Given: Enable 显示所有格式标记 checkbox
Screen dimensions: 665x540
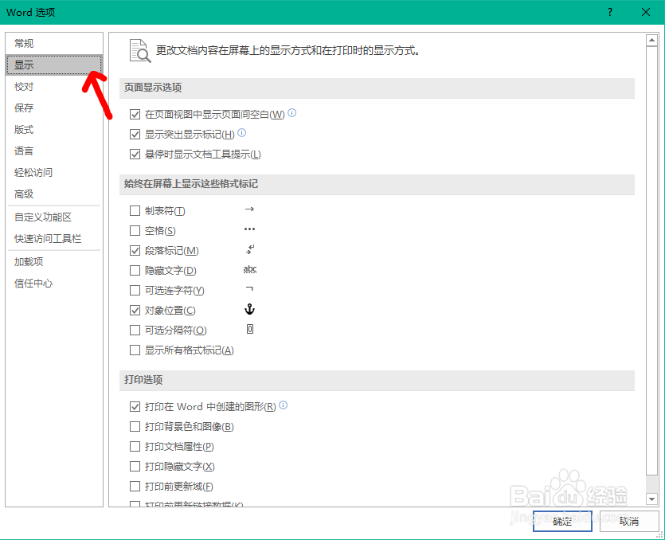Looking at the screenshot, I should pos(135,350).
